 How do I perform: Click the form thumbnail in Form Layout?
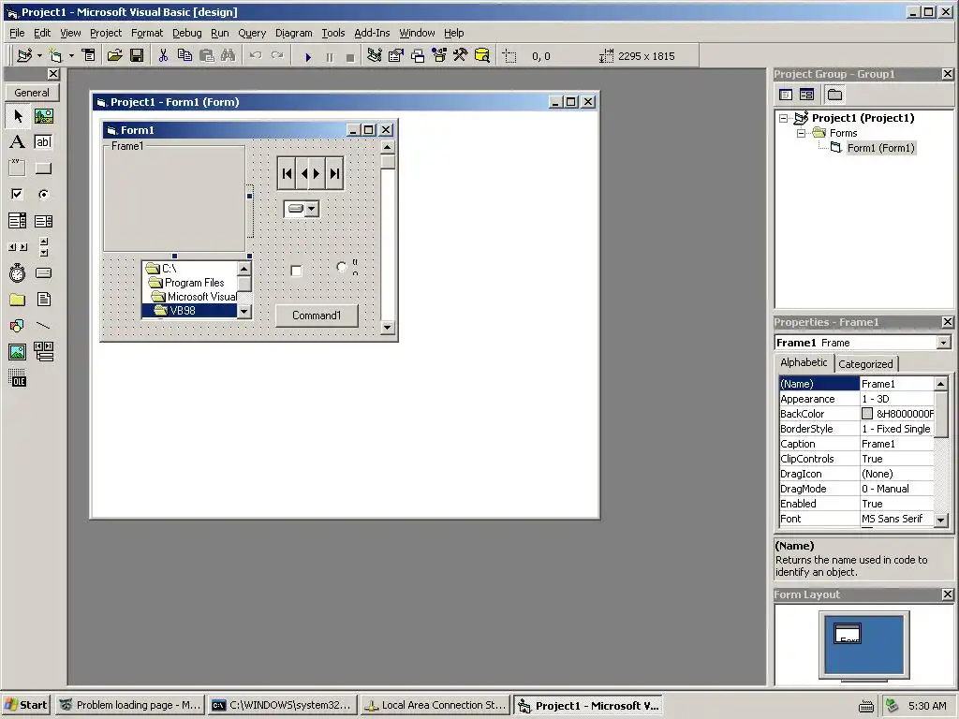(848, 634)
